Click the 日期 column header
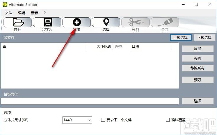Screen dimensions: 217x135 pyautogui.click(x=151, y=46)
